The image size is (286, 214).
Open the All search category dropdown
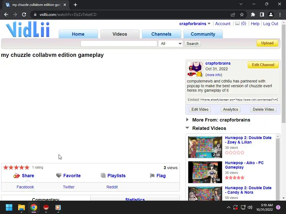click(171, 43)
